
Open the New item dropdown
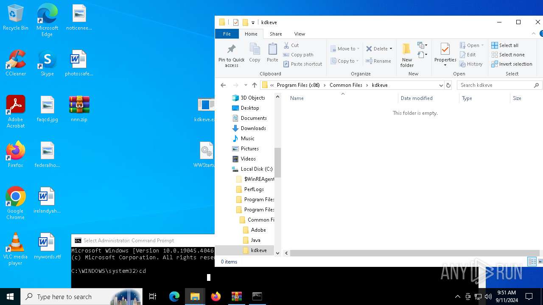click(x=423, y=45)
